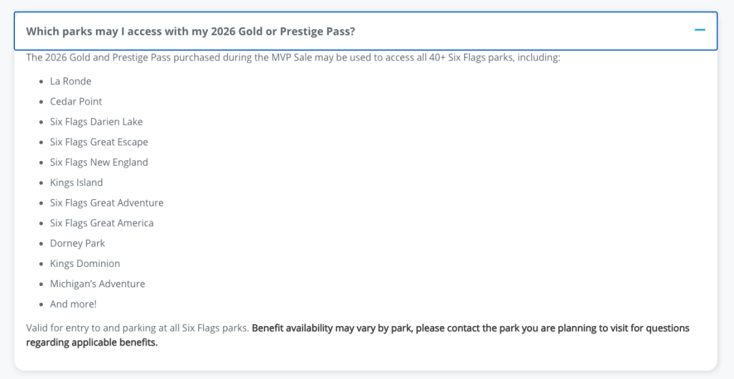Click the La Ronde list entry
Viewport: 734px width, 379px height.
point(71,82)
